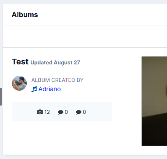
Task: Open the album cover photo thumbnail
Action: pos(154,101)
